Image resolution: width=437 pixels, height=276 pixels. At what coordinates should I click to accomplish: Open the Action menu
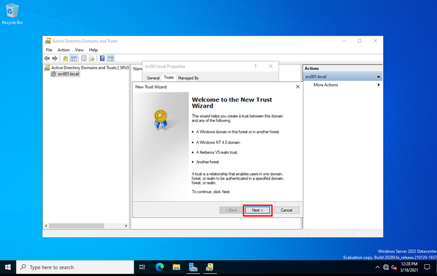[x=64, y=50]
